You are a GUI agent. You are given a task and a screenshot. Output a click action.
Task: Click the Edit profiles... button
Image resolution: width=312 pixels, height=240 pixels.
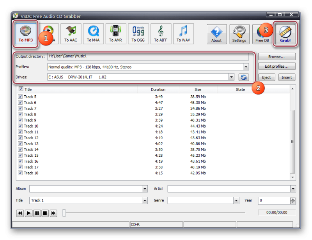click(x=277, y=66)
